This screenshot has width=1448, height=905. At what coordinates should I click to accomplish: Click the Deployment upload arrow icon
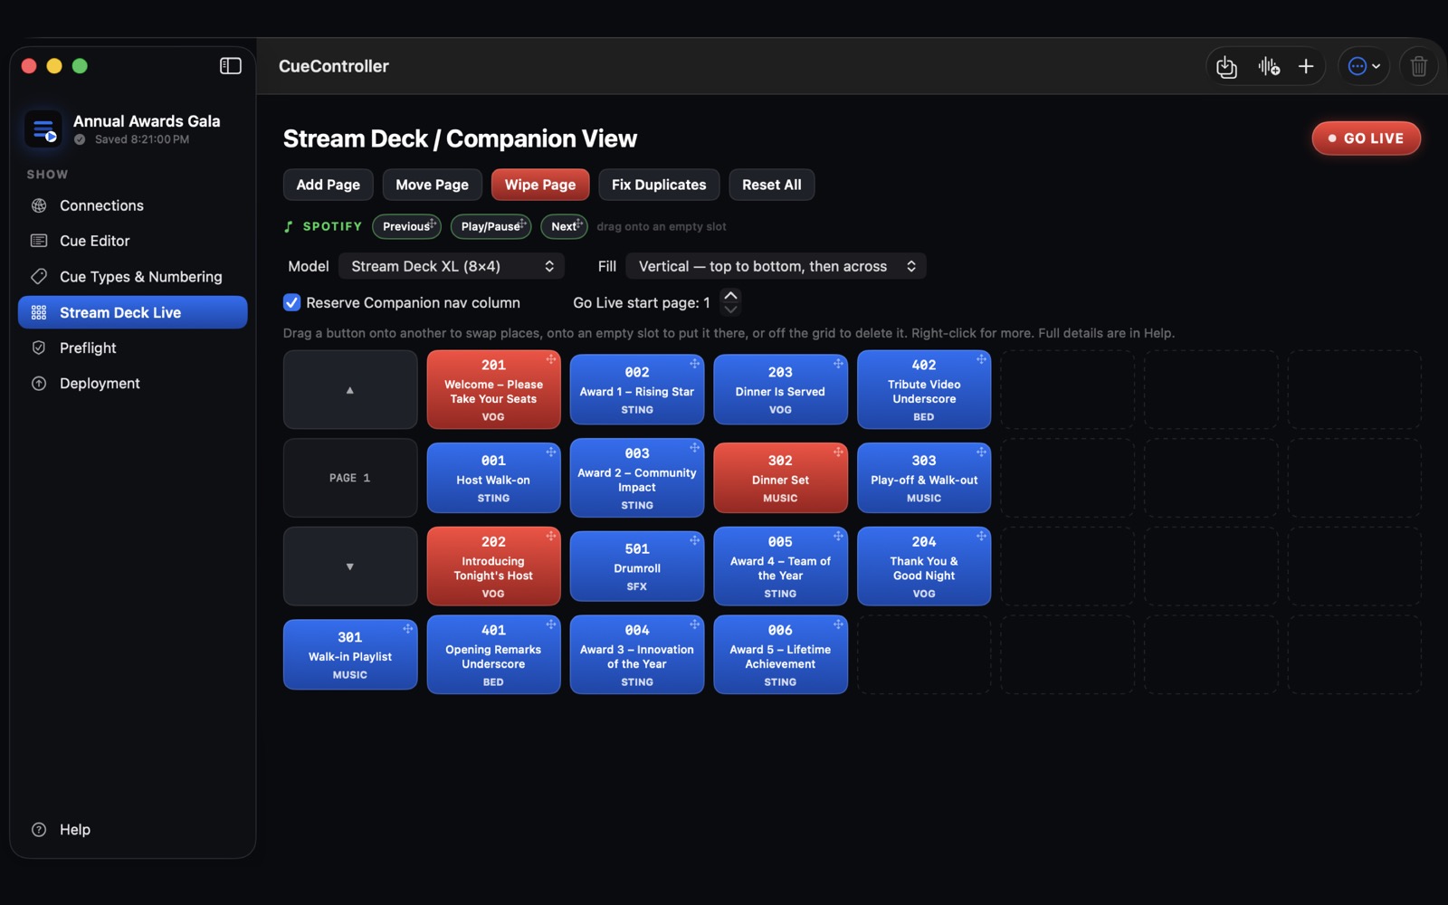coord(39,384)
